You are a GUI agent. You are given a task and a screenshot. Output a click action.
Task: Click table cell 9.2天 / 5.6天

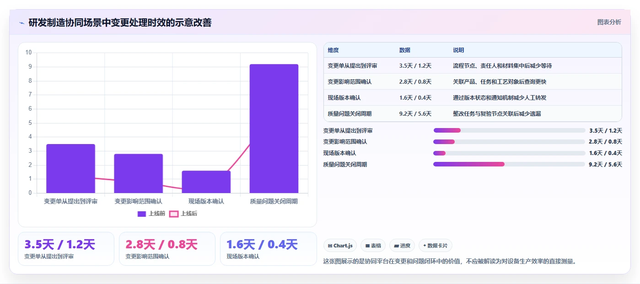click(x=415, y=114)
